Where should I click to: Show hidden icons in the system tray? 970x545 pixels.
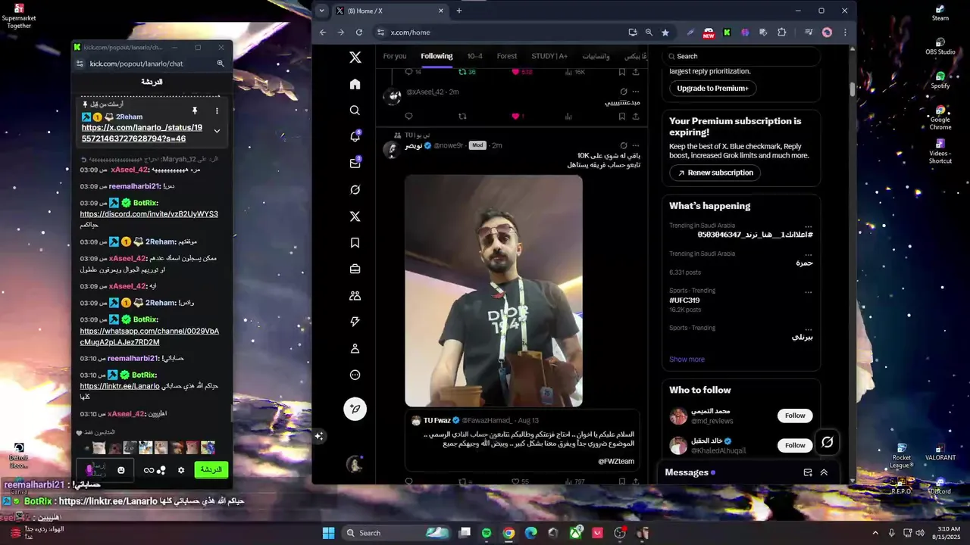[875, 533]
